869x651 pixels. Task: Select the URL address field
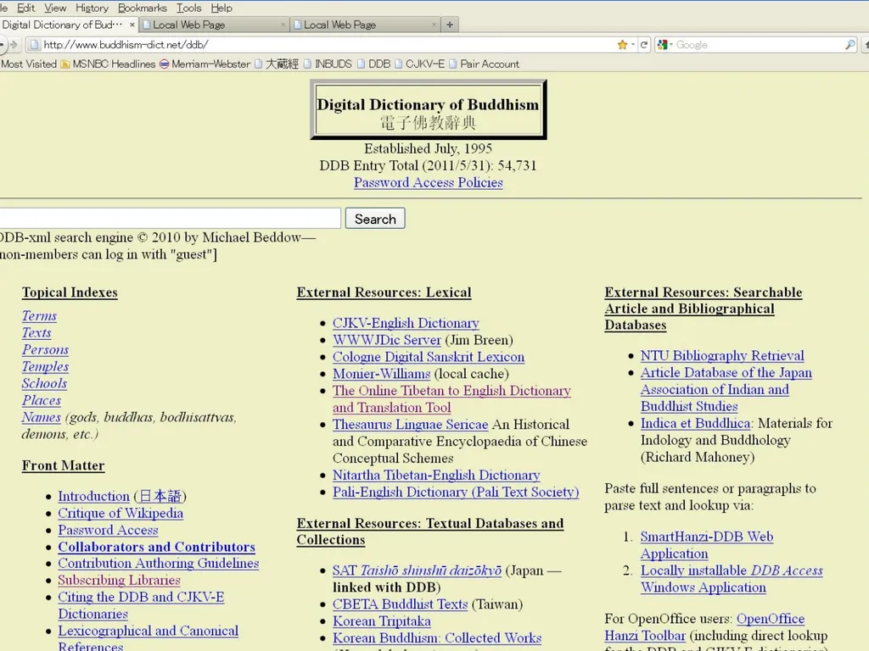pyautogui.click(x=328, y=45)
